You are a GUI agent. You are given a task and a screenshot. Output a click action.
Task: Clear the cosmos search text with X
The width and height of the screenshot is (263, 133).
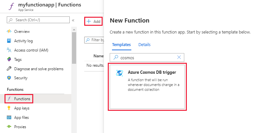pyautogui.click(x=179, y=58)
